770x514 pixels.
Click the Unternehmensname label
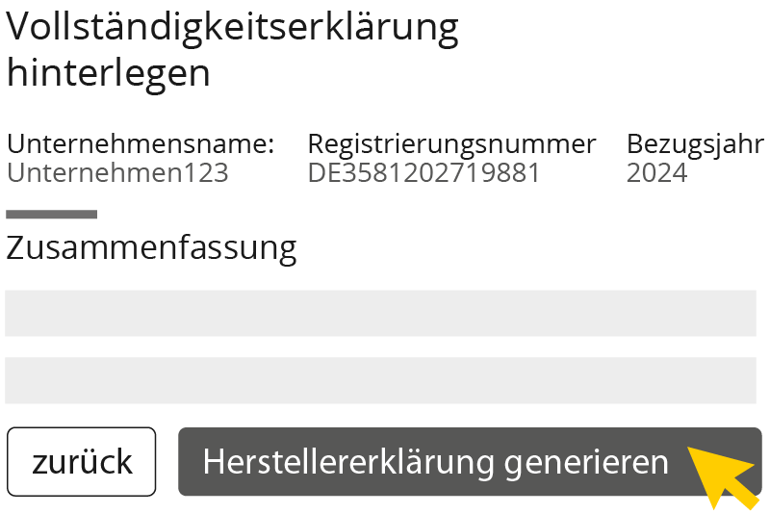(x=141, y=144)
